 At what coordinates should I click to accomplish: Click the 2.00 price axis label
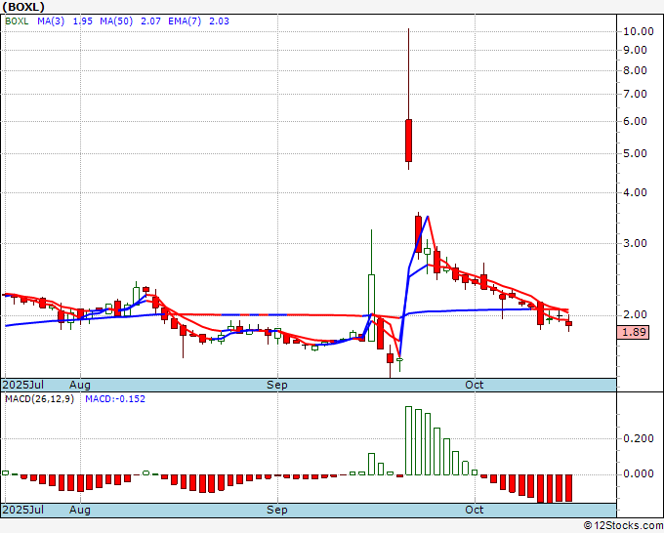click(x=635, y=315)
